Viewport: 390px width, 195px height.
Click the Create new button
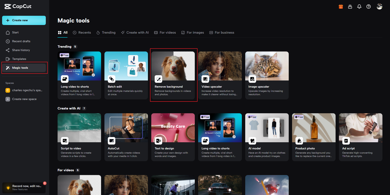point(24,20)
